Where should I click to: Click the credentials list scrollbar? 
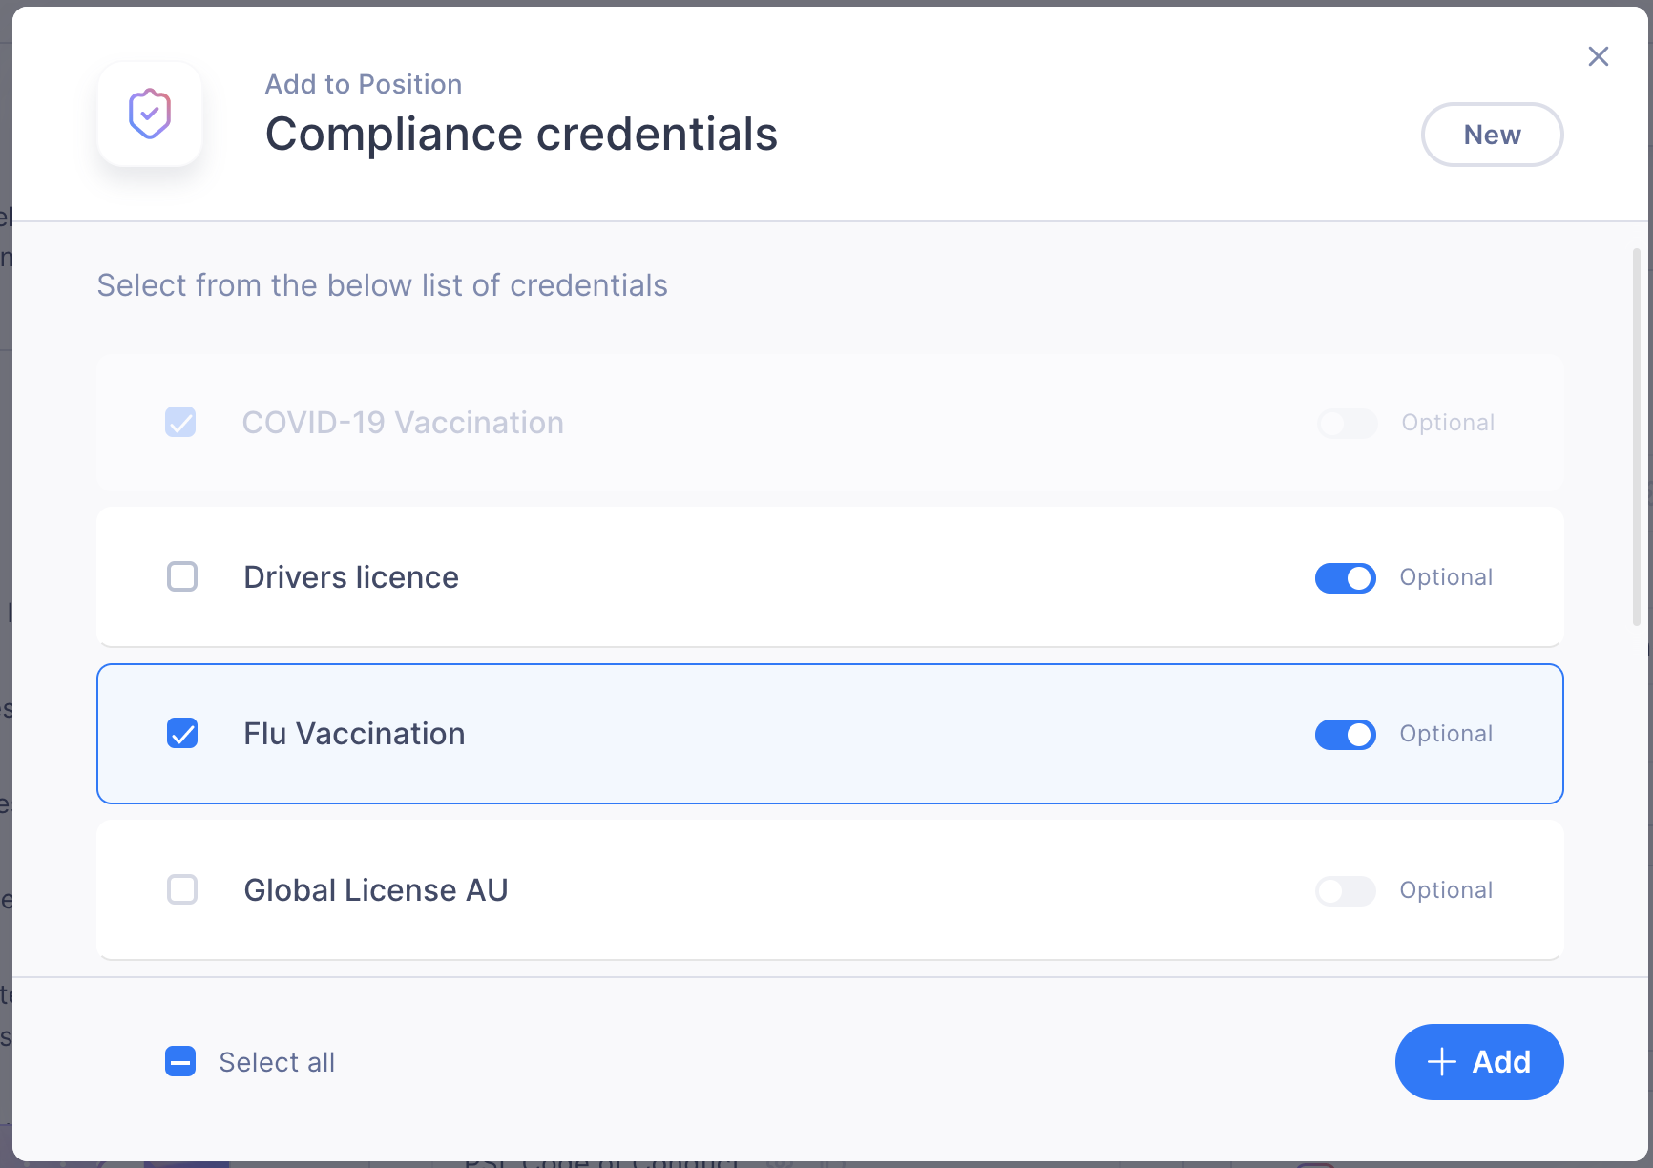[x=1636, y=437]
